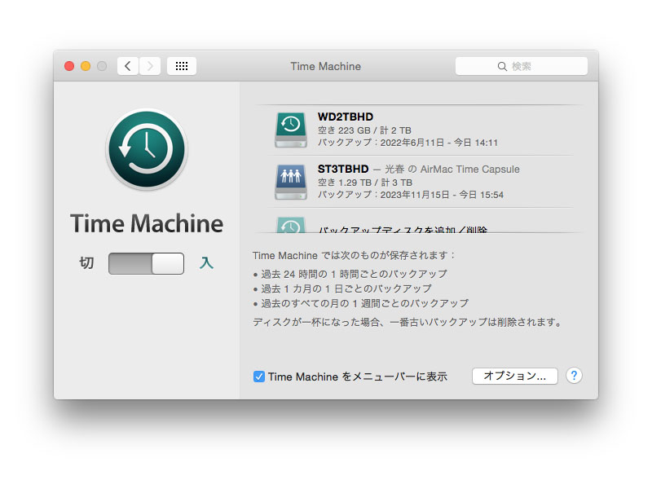Go back with the left chevron button
The height and width of the screenshot is (489, 652).
tap(128, 66)
